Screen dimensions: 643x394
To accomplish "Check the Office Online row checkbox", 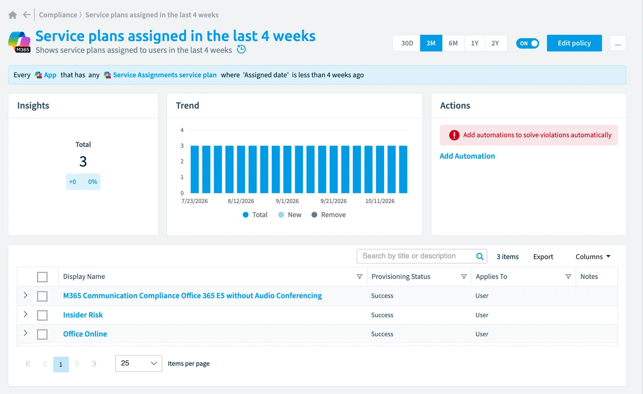I will click(x=42, y=334).
